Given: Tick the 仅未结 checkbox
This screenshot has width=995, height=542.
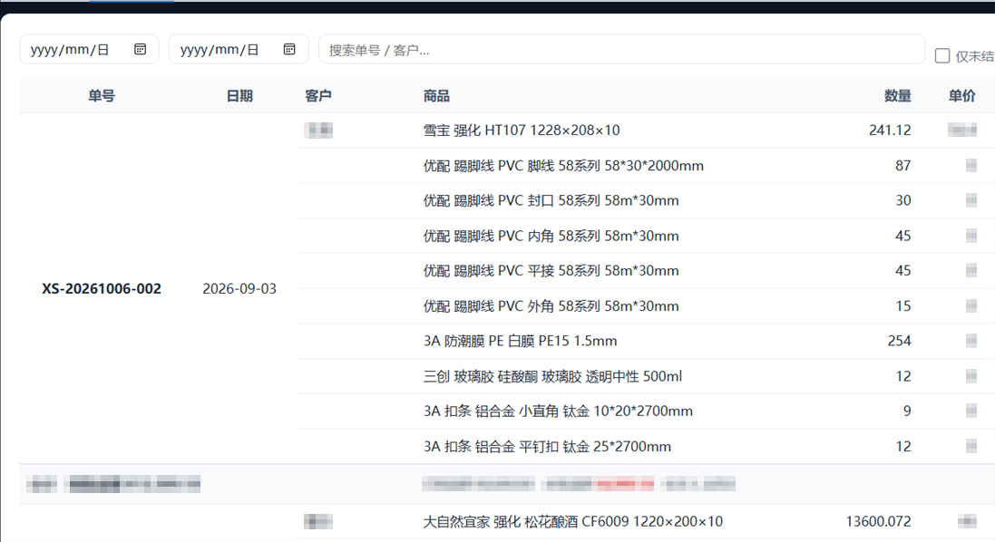Looking at the screenshot, I should 942,56.
